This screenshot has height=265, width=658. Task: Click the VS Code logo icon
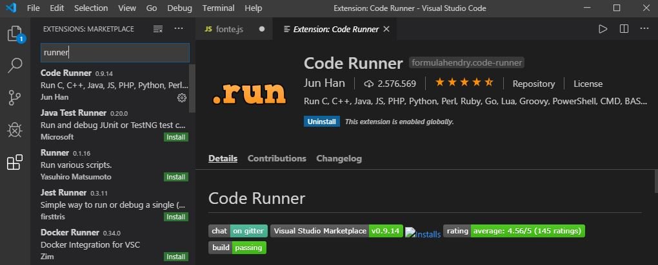coord(11,8)
